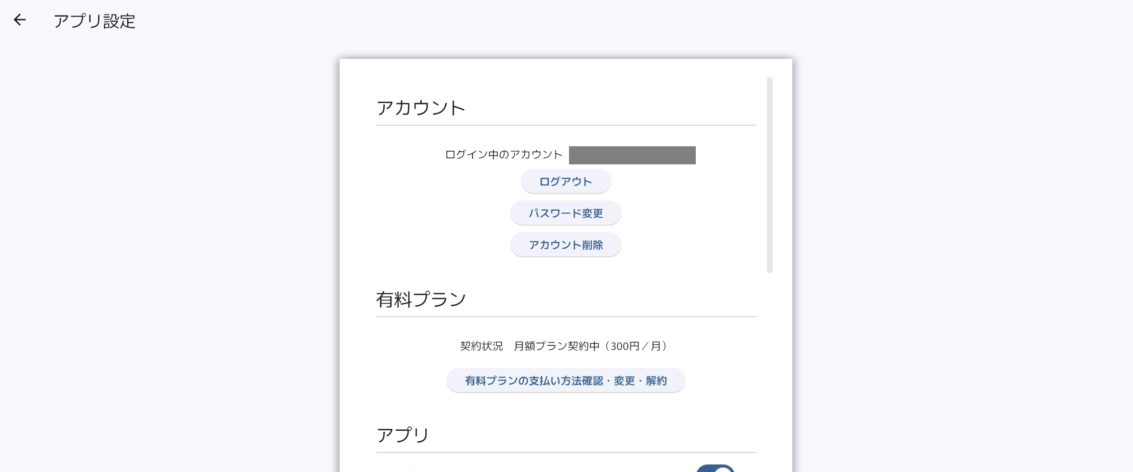This screenshot has height=472, width=1133.
Task: Click the divider line under アプリ heading
Action: pos(565,452)
